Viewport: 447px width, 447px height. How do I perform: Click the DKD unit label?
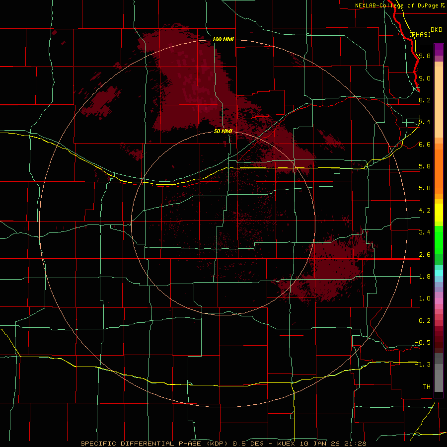click(437, 30)
